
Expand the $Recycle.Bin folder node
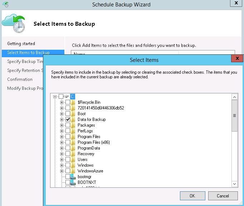(62, 102)
